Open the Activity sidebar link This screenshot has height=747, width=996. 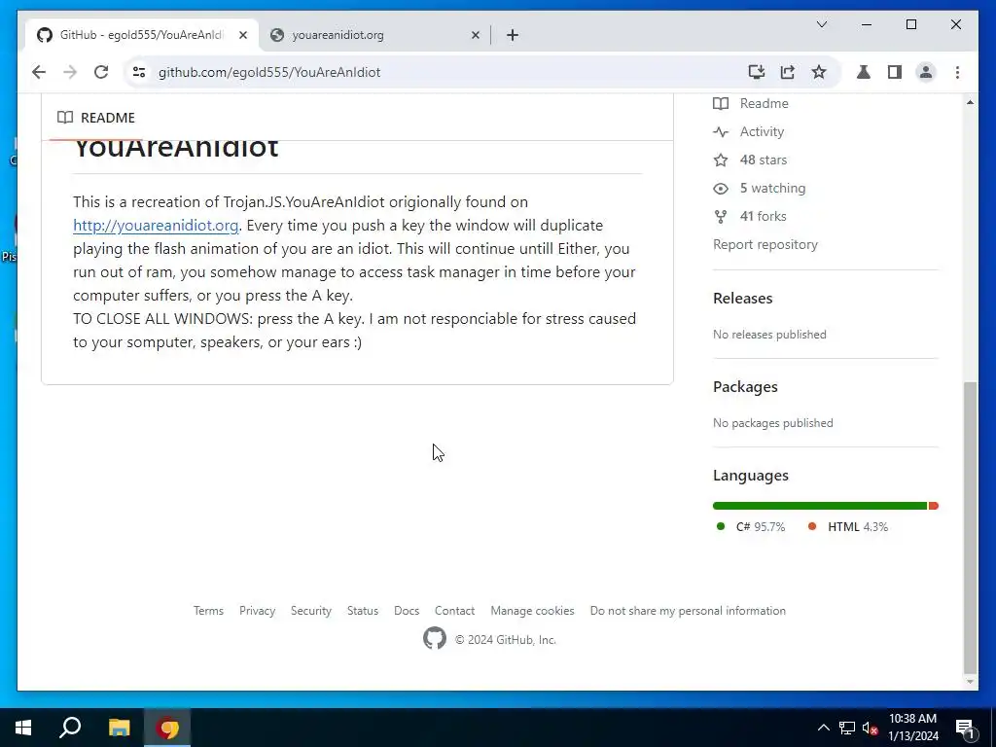click(762, 131)
